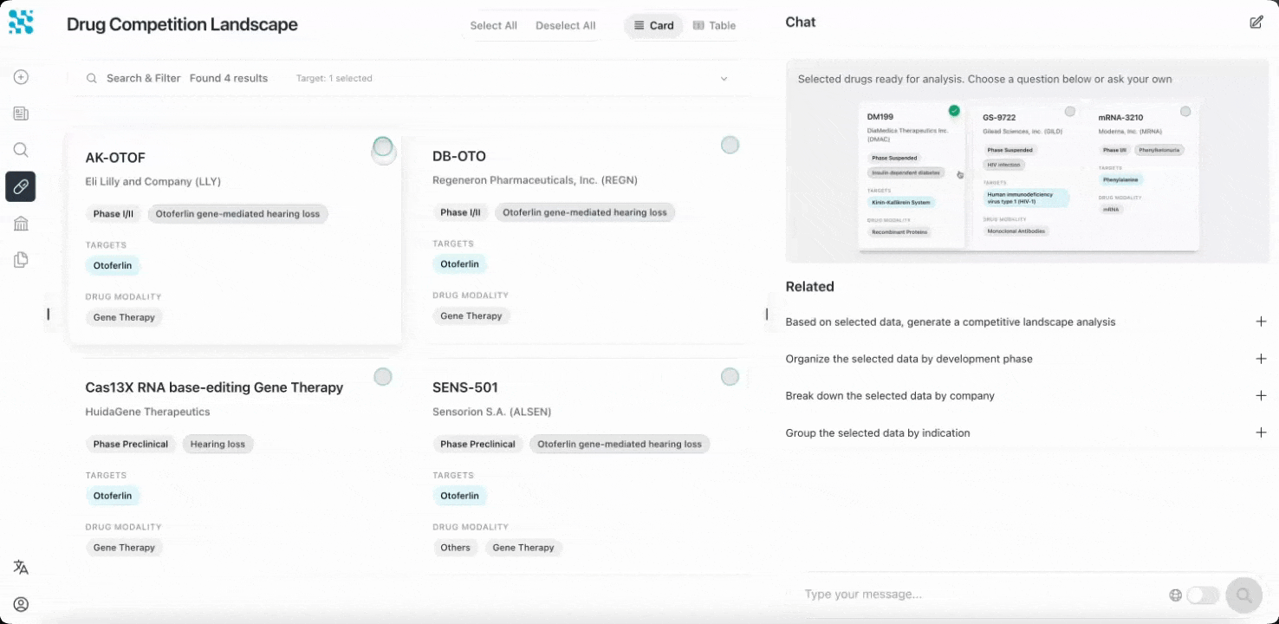Click 'Break down the selected data by company'
The image size is (1279, 624).
coord(890,396)
